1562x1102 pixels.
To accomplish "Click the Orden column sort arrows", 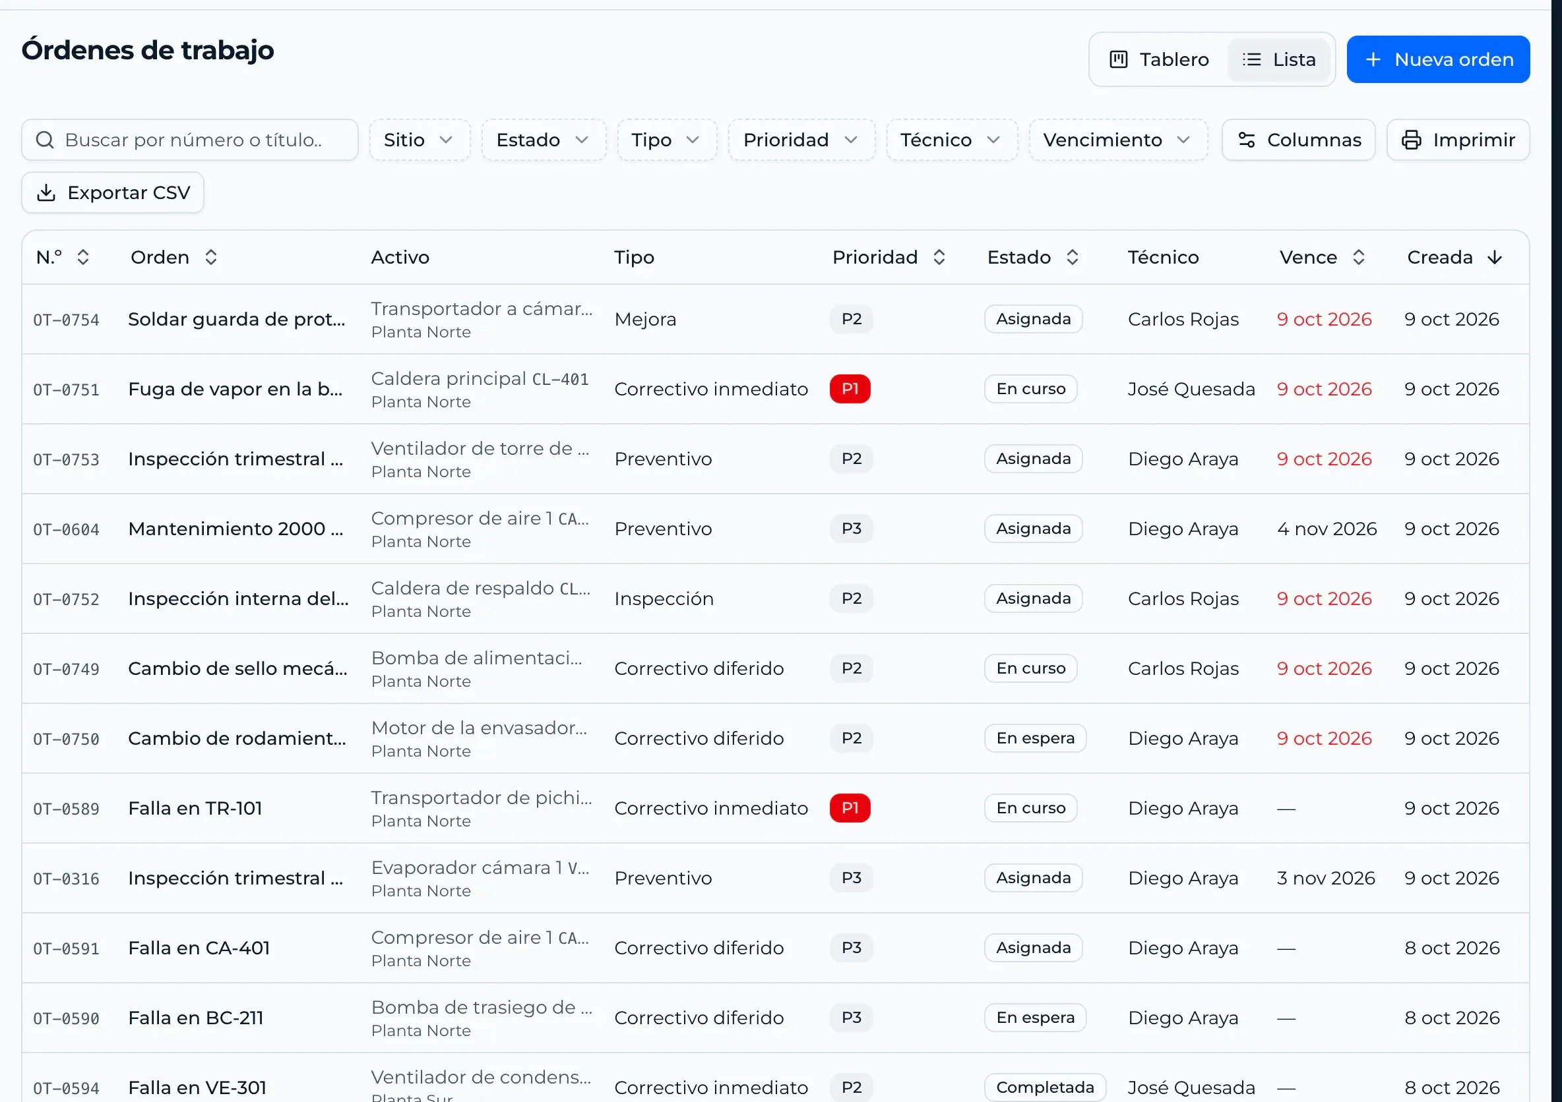I will [x=211, y=258].
